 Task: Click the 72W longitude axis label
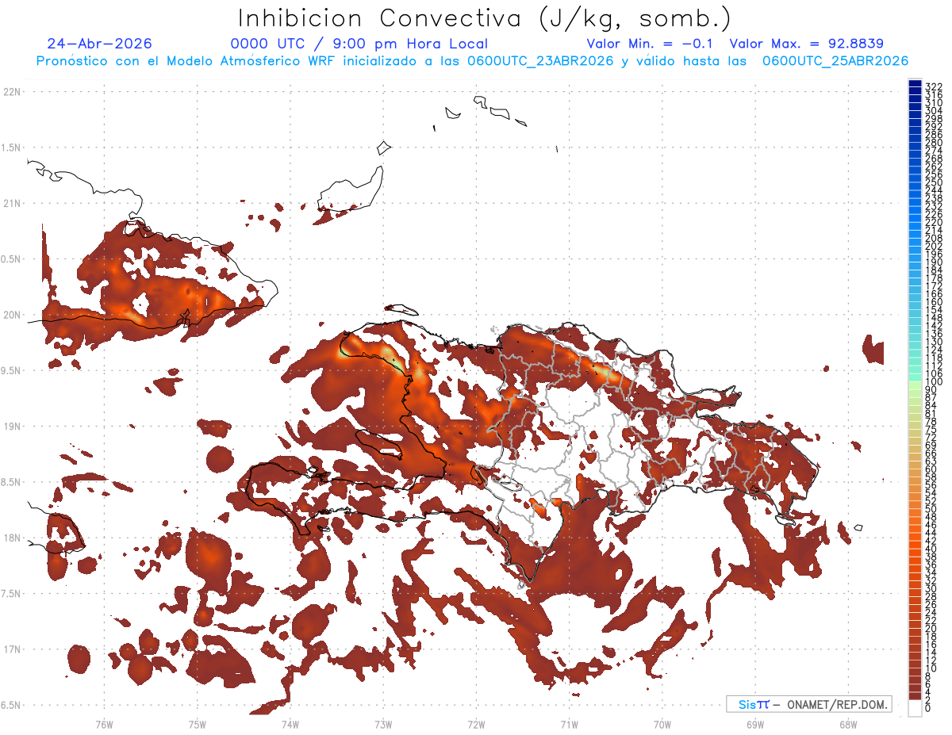[476, 724]
